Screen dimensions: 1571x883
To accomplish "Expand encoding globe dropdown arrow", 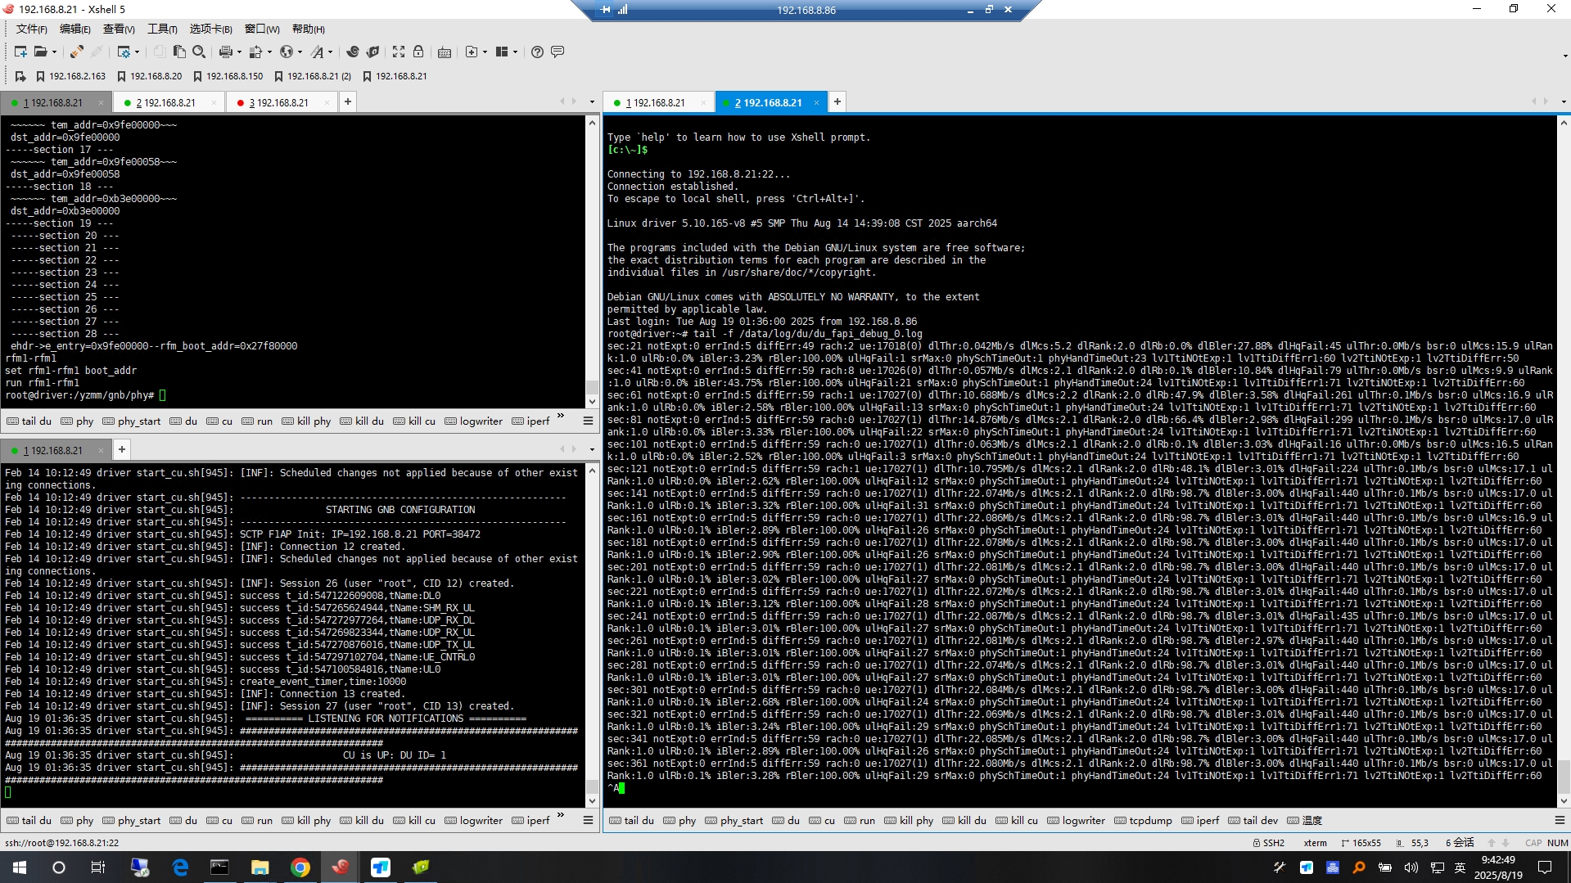I will (300, 52).
